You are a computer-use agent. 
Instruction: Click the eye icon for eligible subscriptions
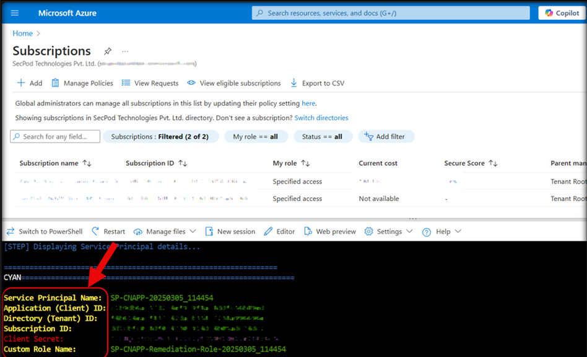[191, 83]
